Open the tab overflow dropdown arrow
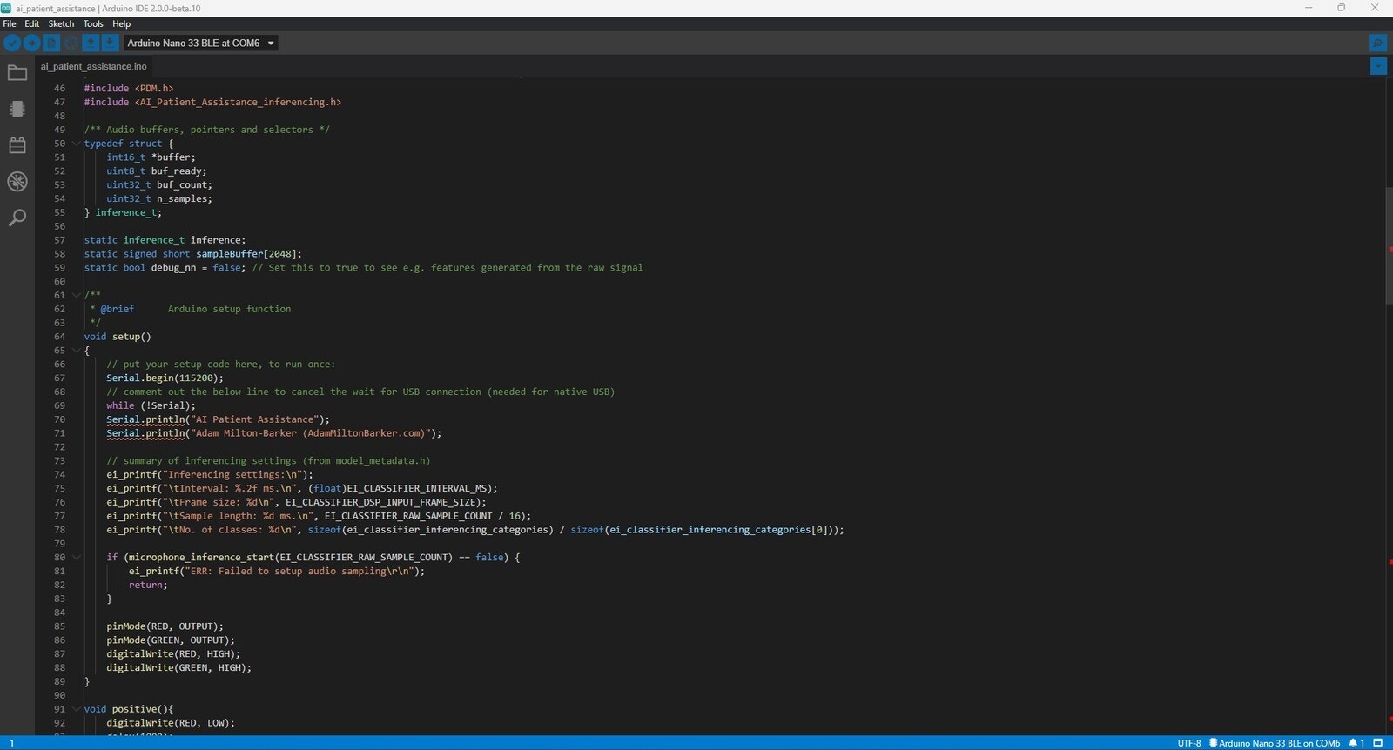 click(x=1378, y=66)
